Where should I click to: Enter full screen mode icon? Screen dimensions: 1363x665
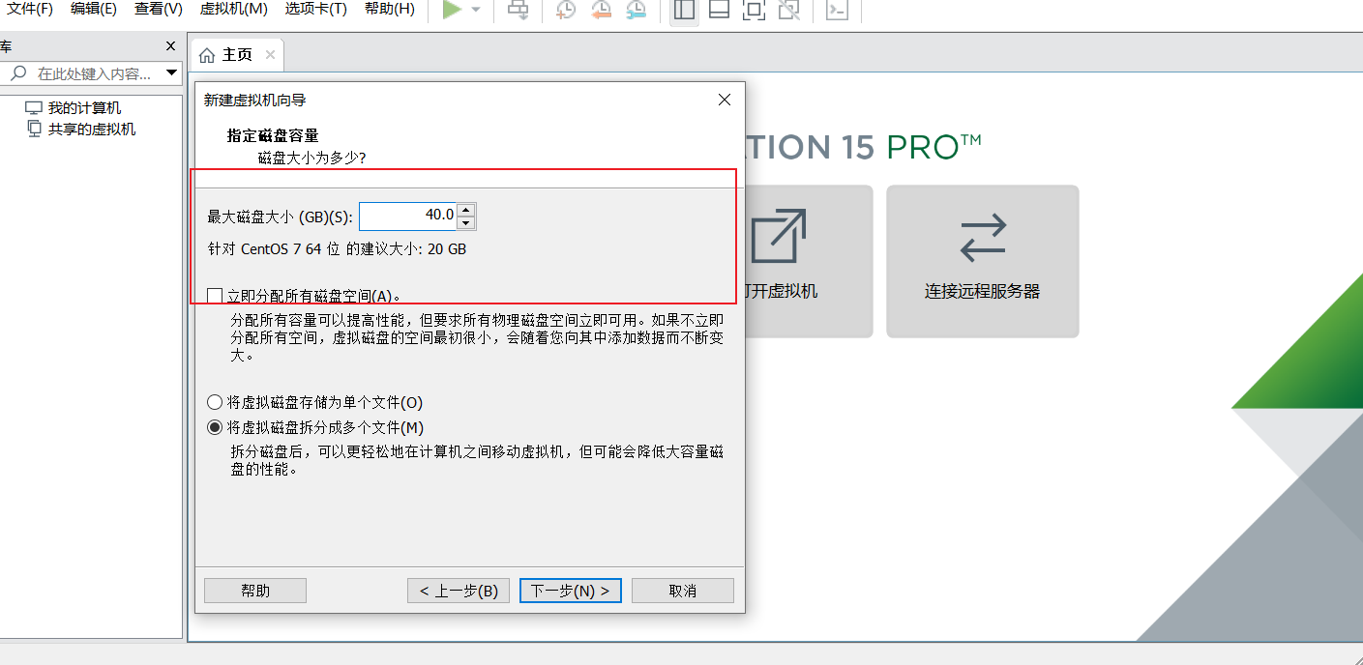pos(754,10)
